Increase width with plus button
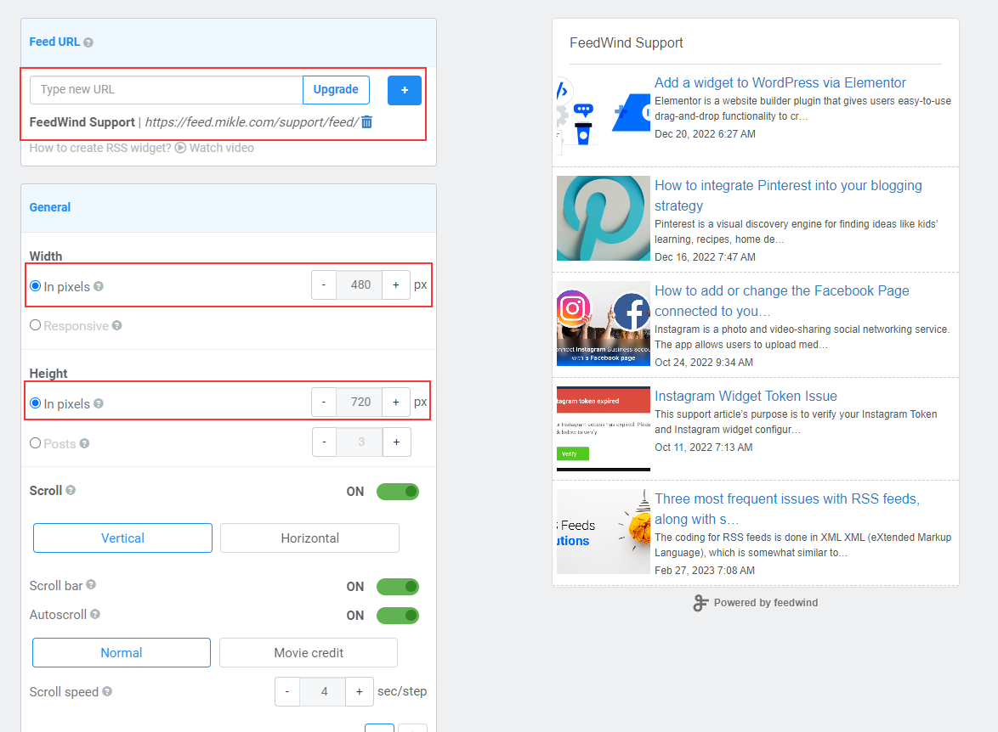Viewport: 998px width, 732px height. [396, 285]
